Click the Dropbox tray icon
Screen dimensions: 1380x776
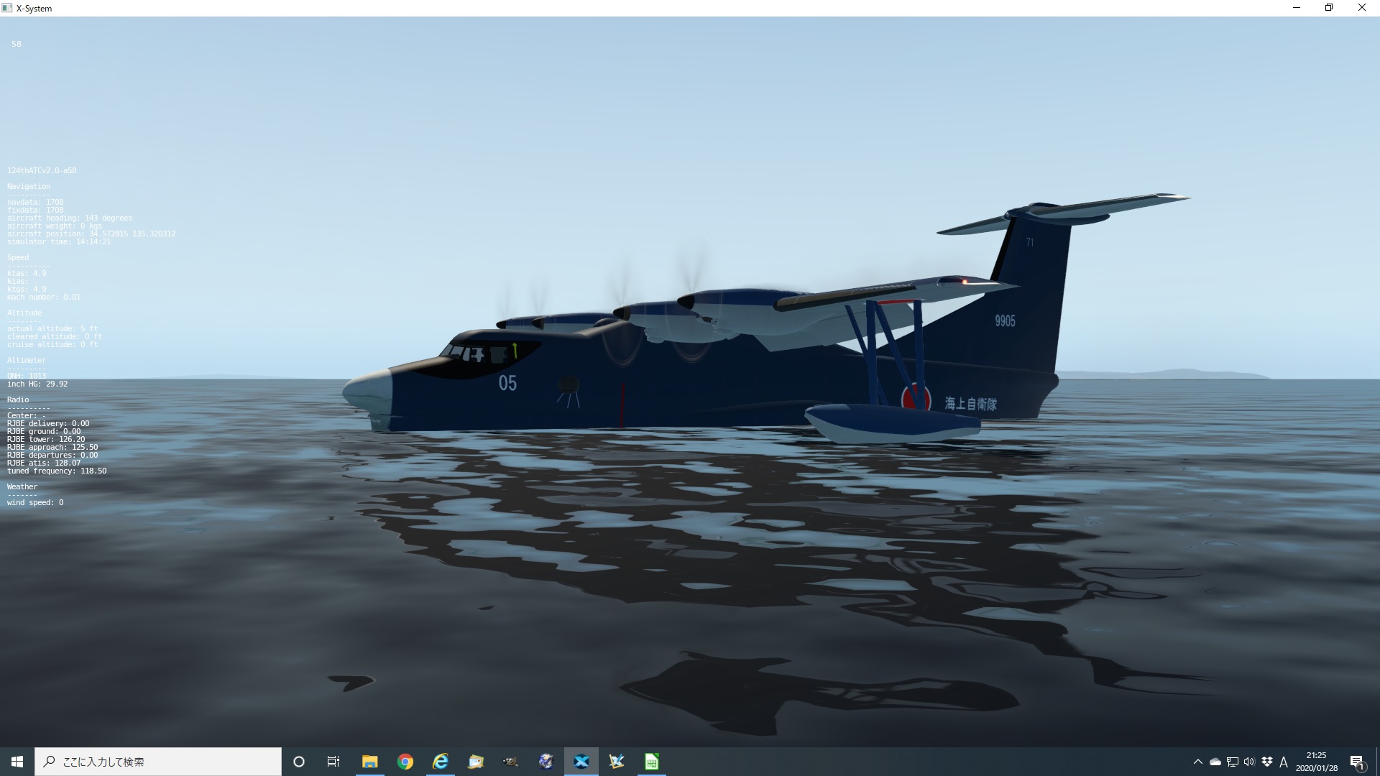pyautogui.click(x=1267, y=762)
